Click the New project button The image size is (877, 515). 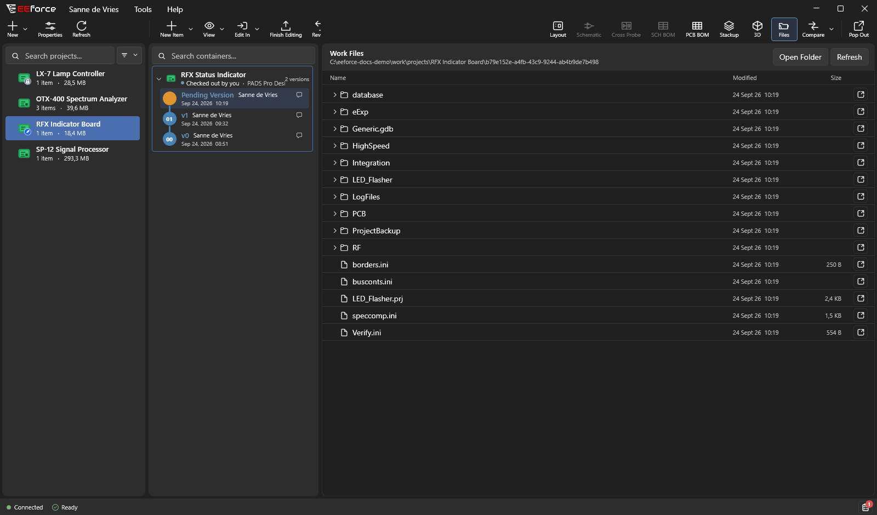pos(13,29)
